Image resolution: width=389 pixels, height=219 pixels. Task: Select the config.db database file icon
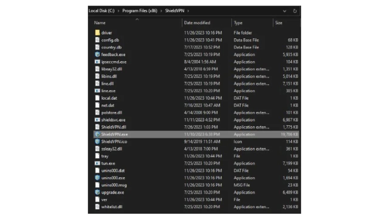click(98, 40)
